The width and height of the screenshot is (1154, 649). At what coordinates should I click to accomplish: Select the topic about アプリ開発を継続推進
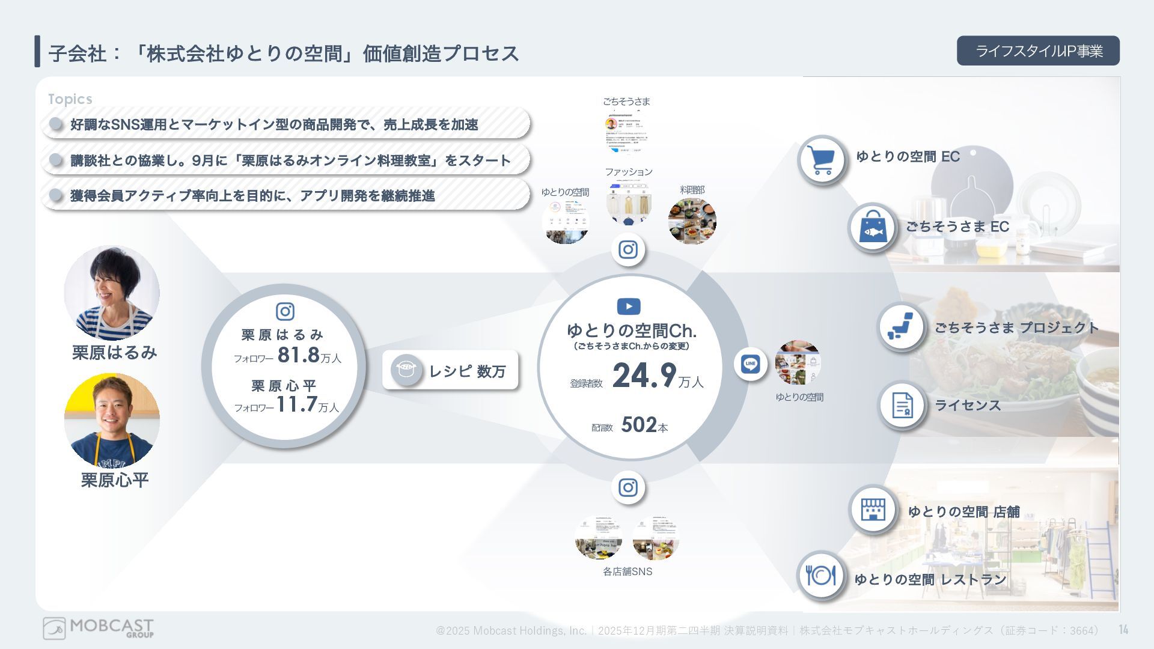[285, 195]
